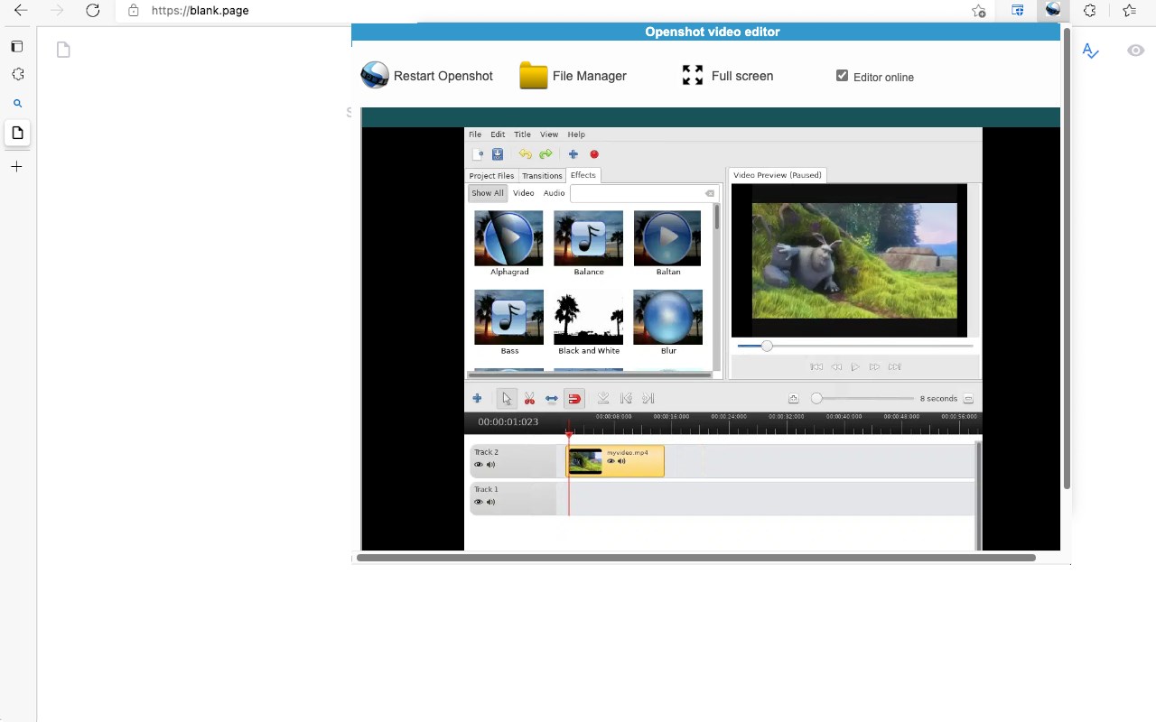The width and height of the screenshot is (1156, 722).
Task: Mute the myvideo.mp4 clip audio
Action: (x=621, y=461)
